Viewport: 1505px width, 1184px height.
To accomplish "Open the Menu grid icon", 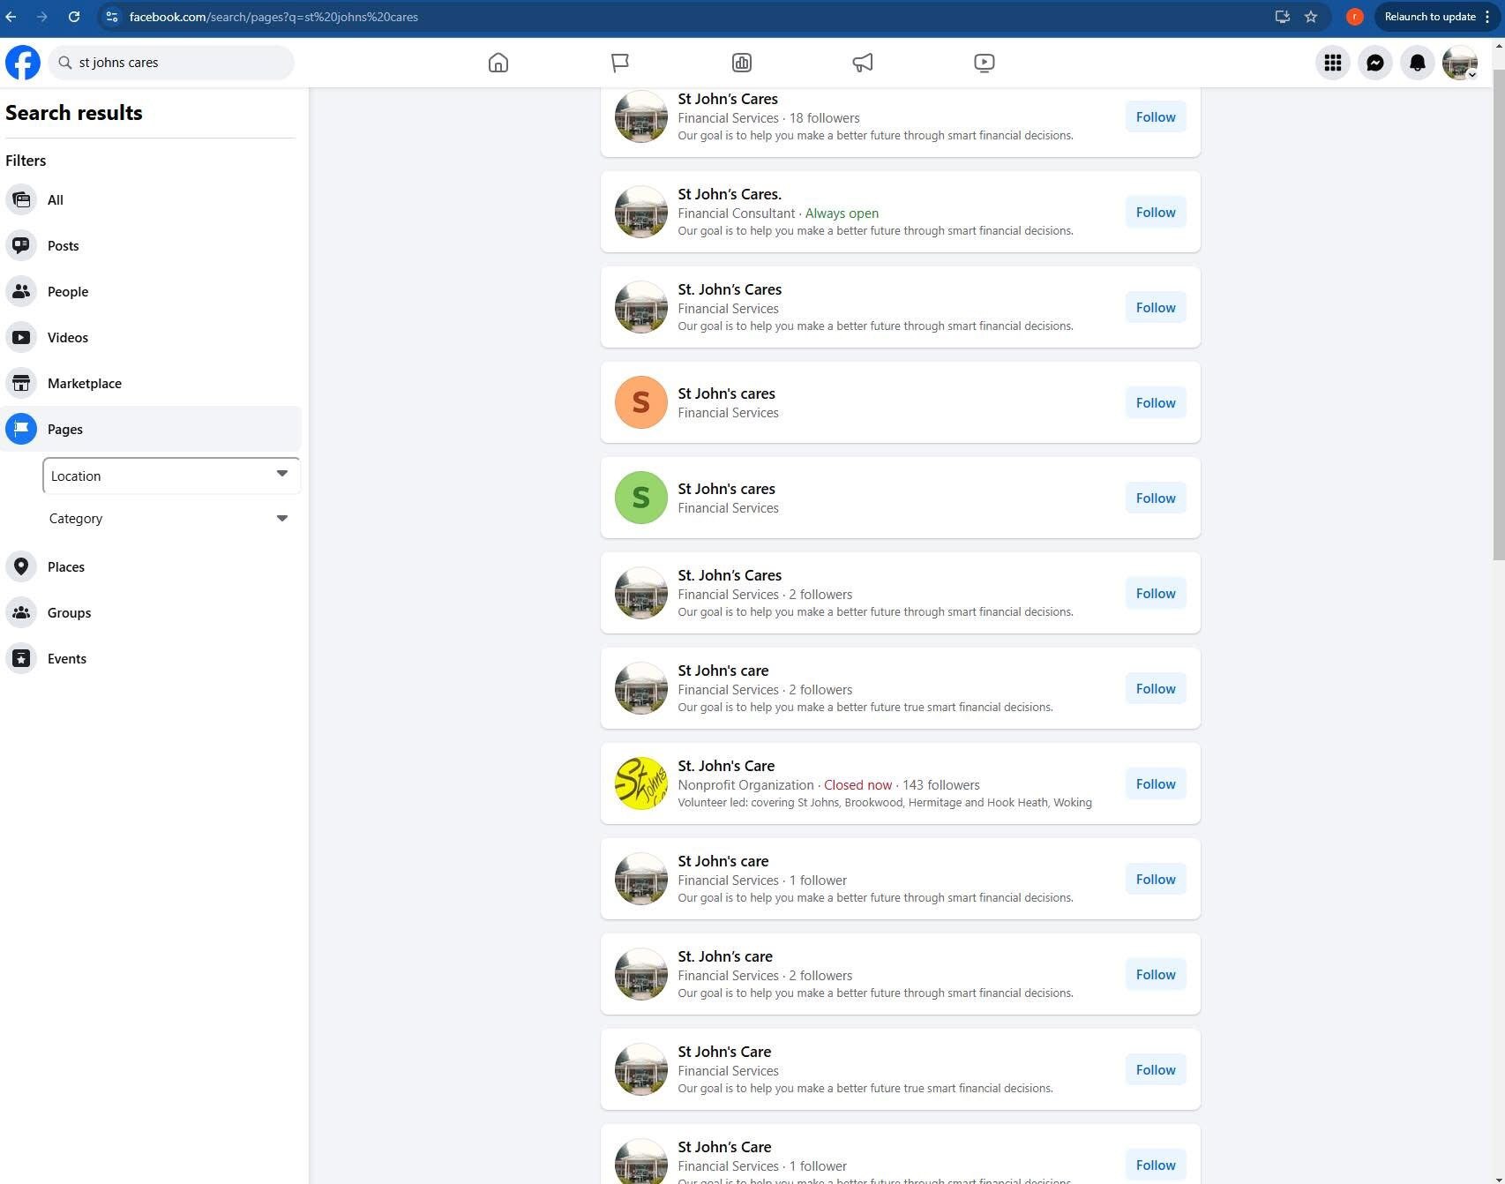I will (x=1332, y=62).
